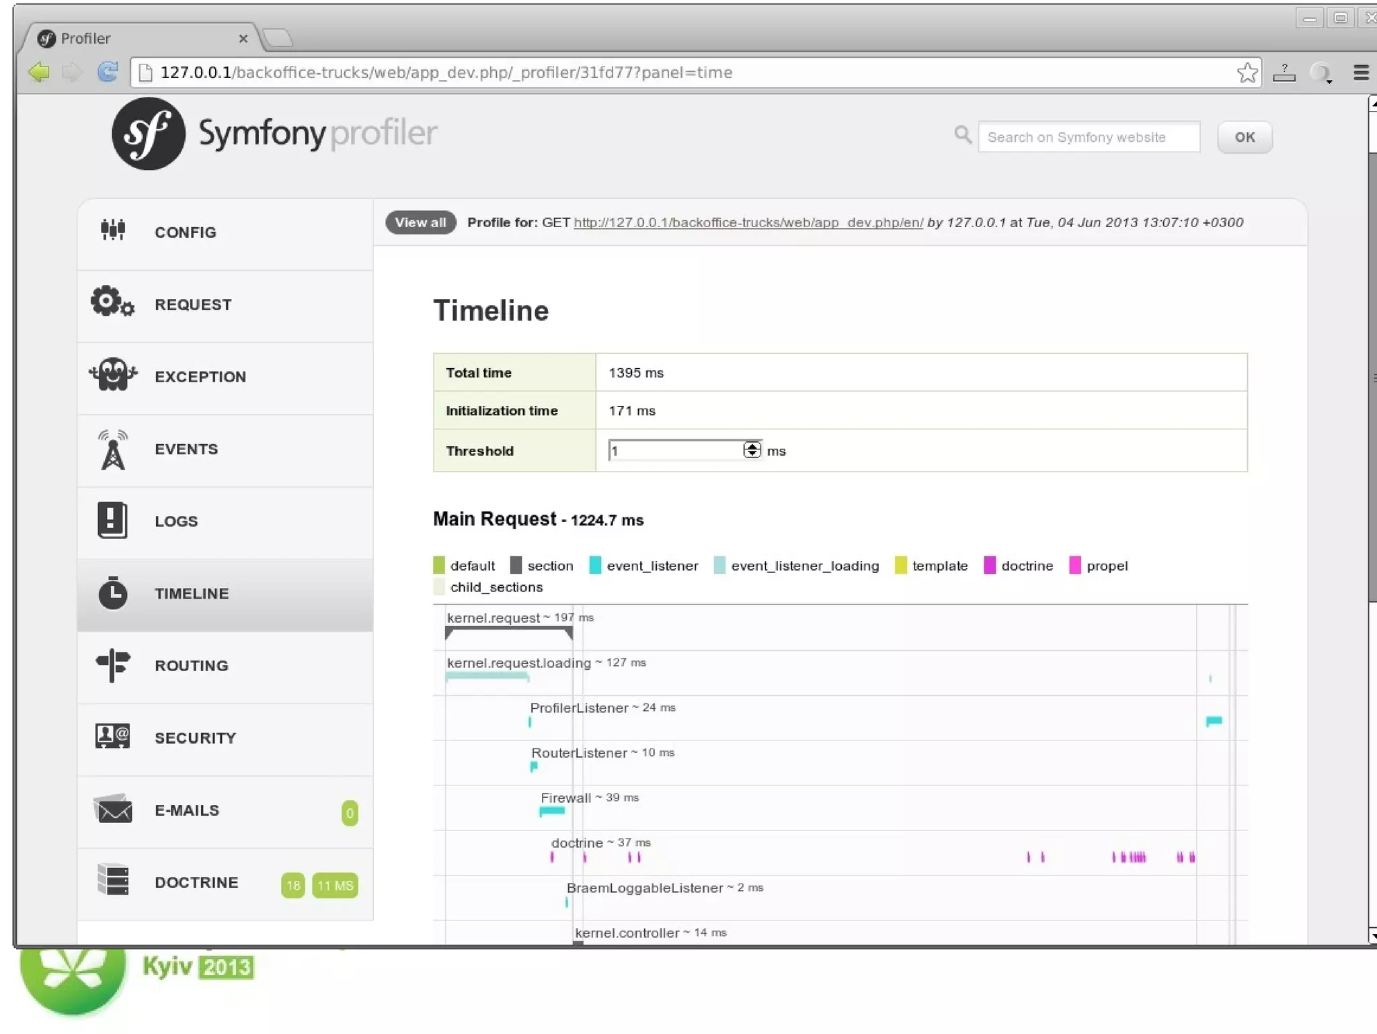Focus the Search on Symfony website field
This screenshot has height=1034, width=1377.
[x=1089, y=137]
